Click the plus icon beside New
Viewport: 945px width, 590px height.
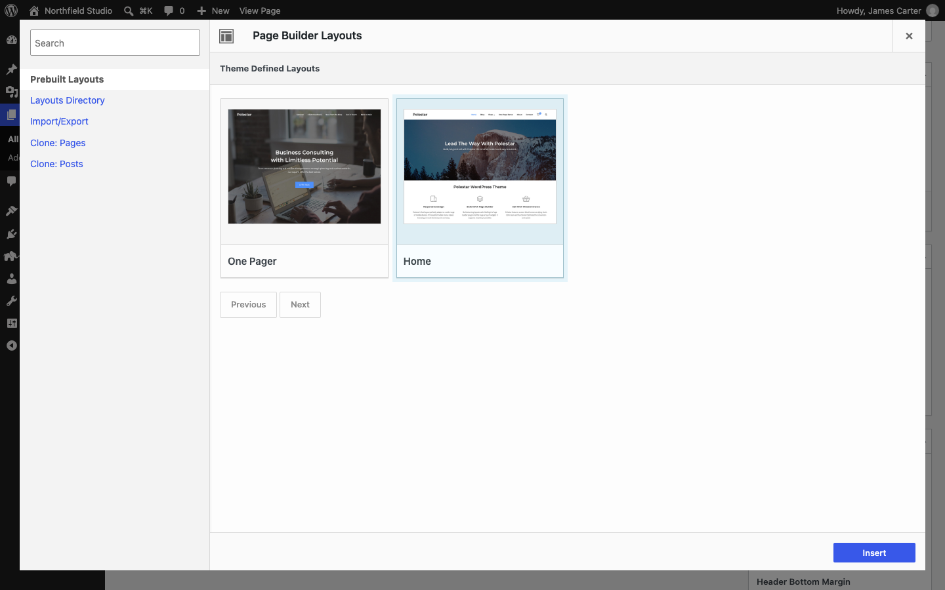tap(202, 10)
